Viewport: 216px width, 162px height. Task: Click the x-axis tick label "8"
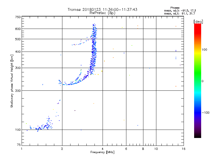tap(143, 149)
